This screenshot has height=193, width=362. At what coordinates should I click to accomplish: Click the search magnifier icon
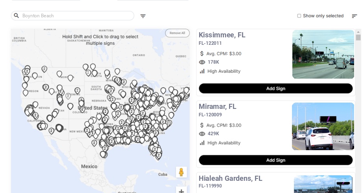(x=17, y=16)
